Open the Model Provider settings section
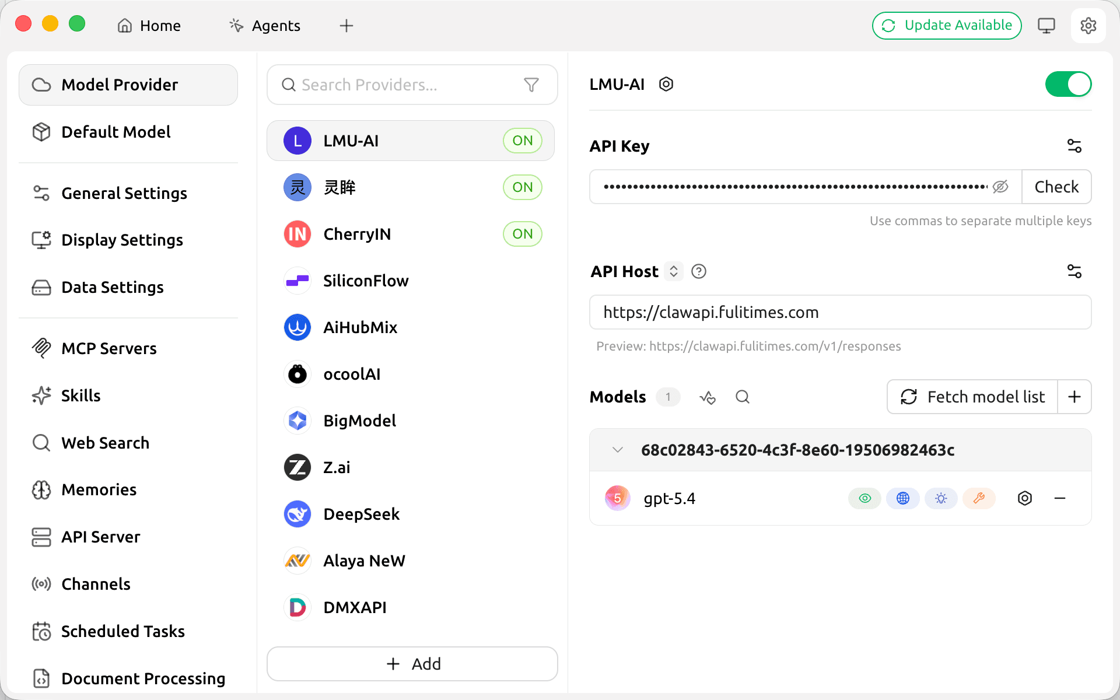Screen dimensions: 1120x700 pyautogui.click(x=128, y=85)
